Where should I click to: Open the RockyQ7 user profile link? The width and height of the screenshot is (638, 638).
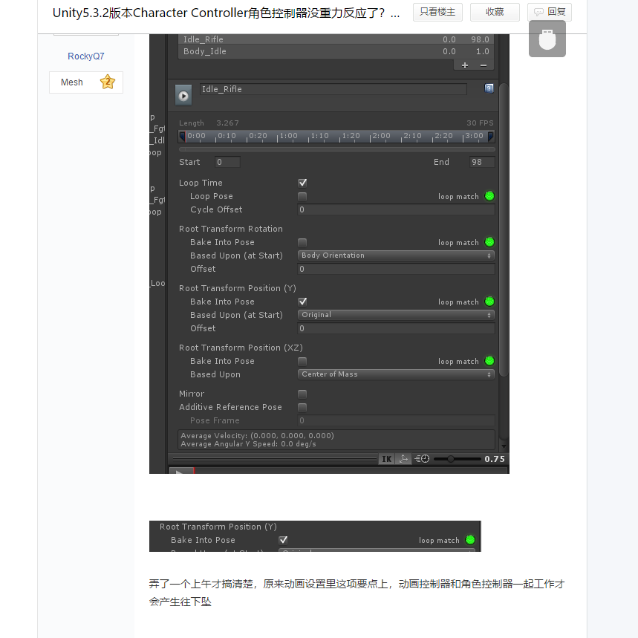click(86, 56)
